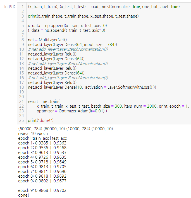Image resolution: width=191 pixels, height=198 pixels.
Task: Click the print("done!") statement
Action: [40, 120]
